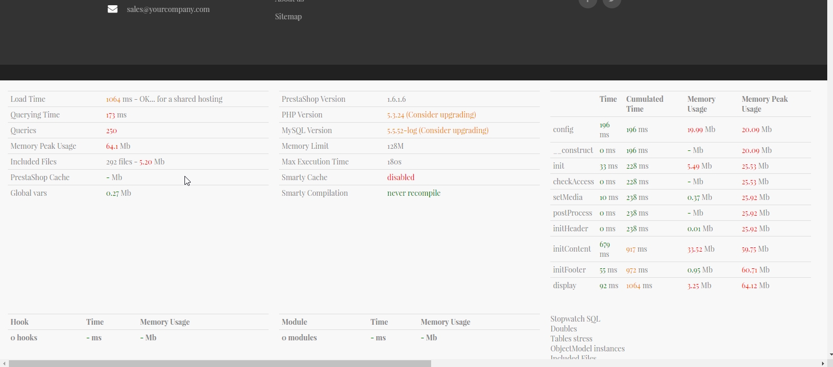This screenshot has height=367, width=833.
Task: Open the Sitemap footer link
Action: coord(288,17)
